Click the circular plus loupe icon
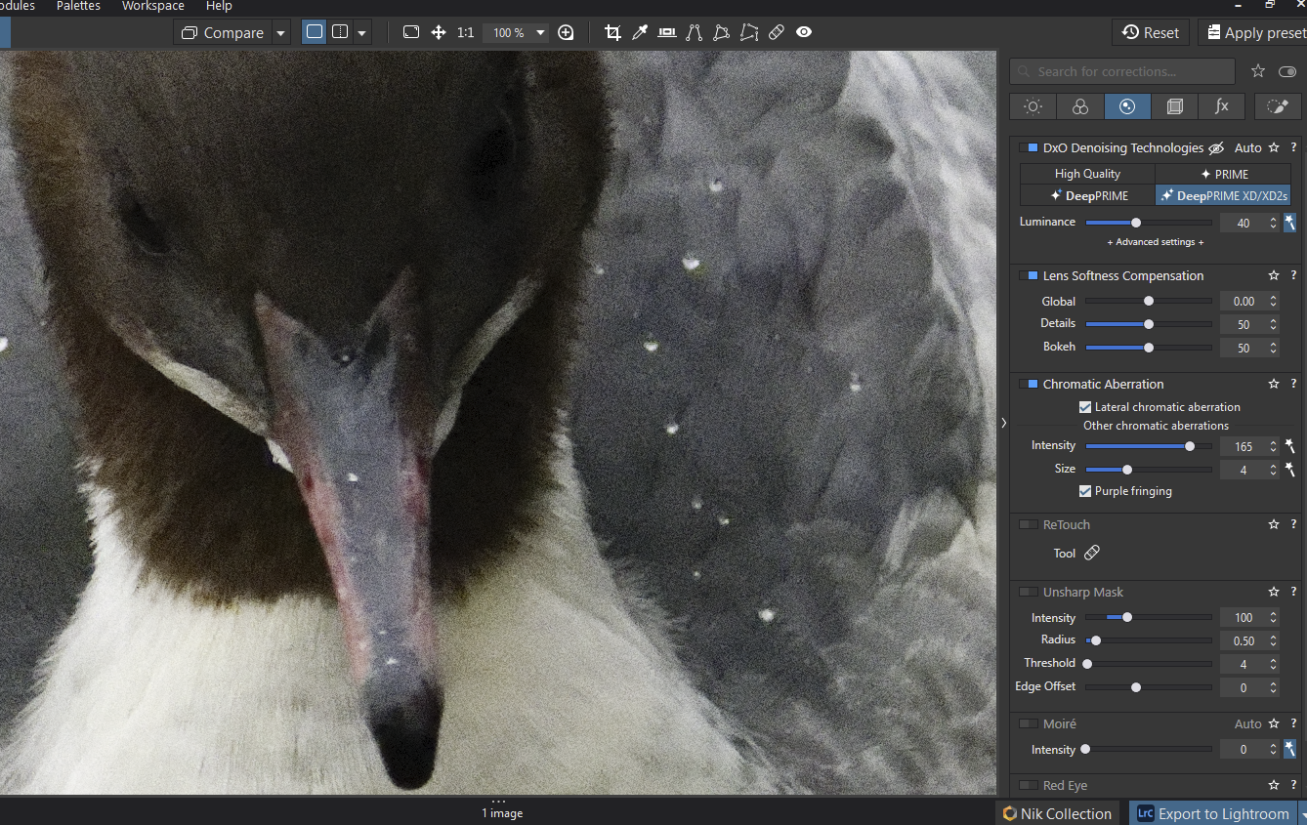 coord(566,32)
